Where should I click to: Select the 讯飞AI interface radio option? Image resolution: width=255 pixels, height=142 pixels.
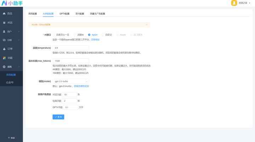pyautogui.click(x=75, y=35)
